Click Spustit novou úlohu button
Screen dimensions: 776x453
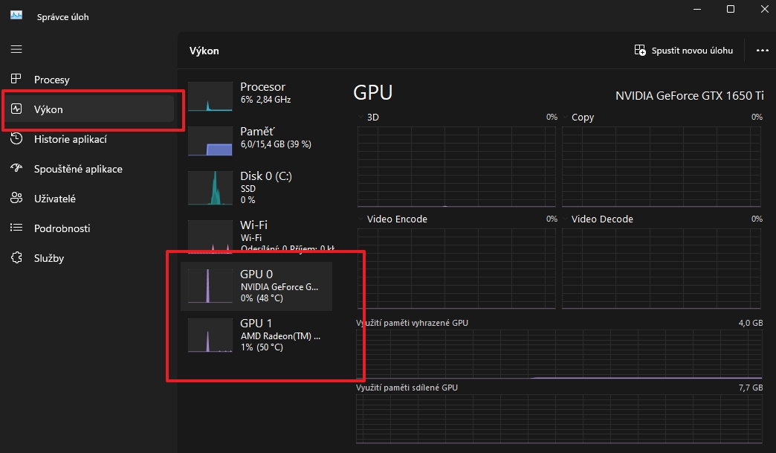pyautogui.click(x=684, y=51)
